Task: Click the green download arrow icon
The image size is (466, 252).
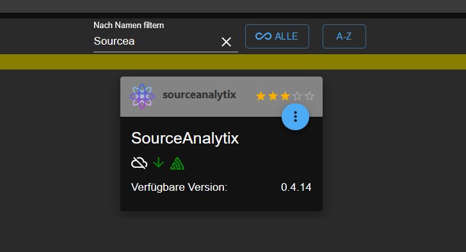Action: point(159,163)
